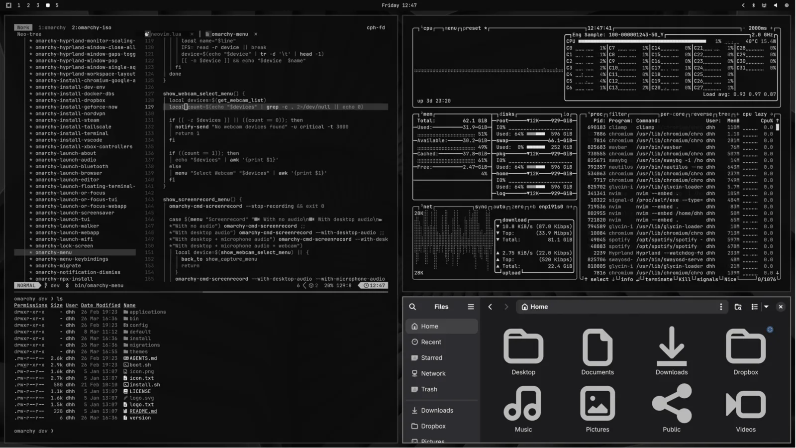Switch to workspace 1 in top bar

tap(19, 5)
